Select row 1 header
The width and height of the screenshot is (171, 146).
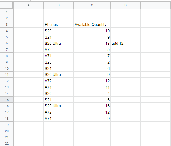(x=7, y=12)
